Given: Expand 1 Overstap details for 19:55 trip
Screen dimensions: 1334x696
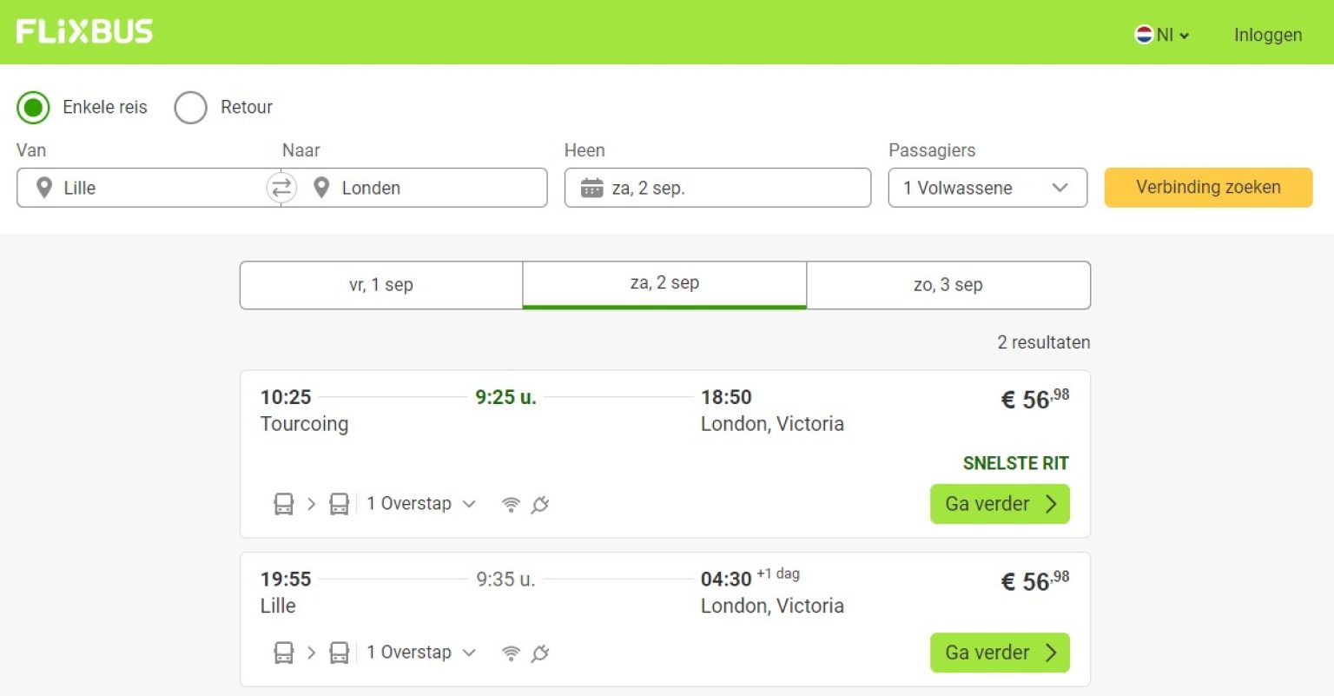Looking at the screenshot, I should pos(421,653).
